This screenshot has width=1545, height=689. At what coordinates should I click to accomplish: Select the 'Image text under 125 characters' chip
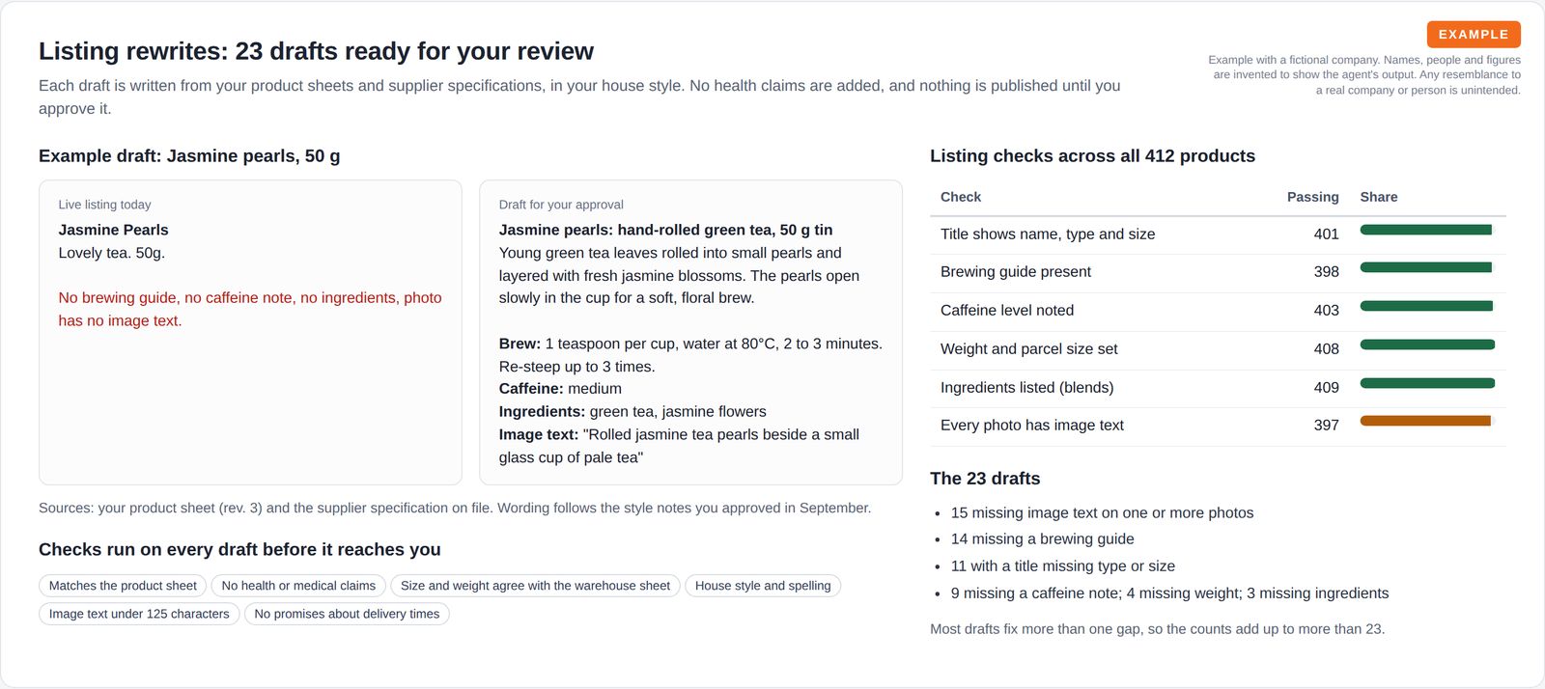tap(139, 614)
